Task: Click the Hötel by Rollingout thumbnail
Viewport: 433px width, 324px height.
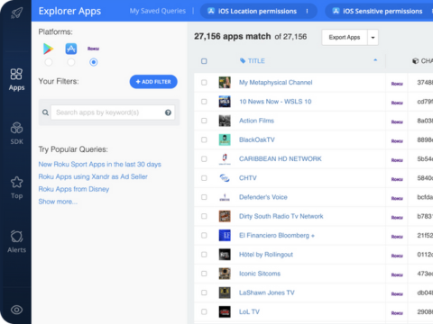Action: pos(225,255)
